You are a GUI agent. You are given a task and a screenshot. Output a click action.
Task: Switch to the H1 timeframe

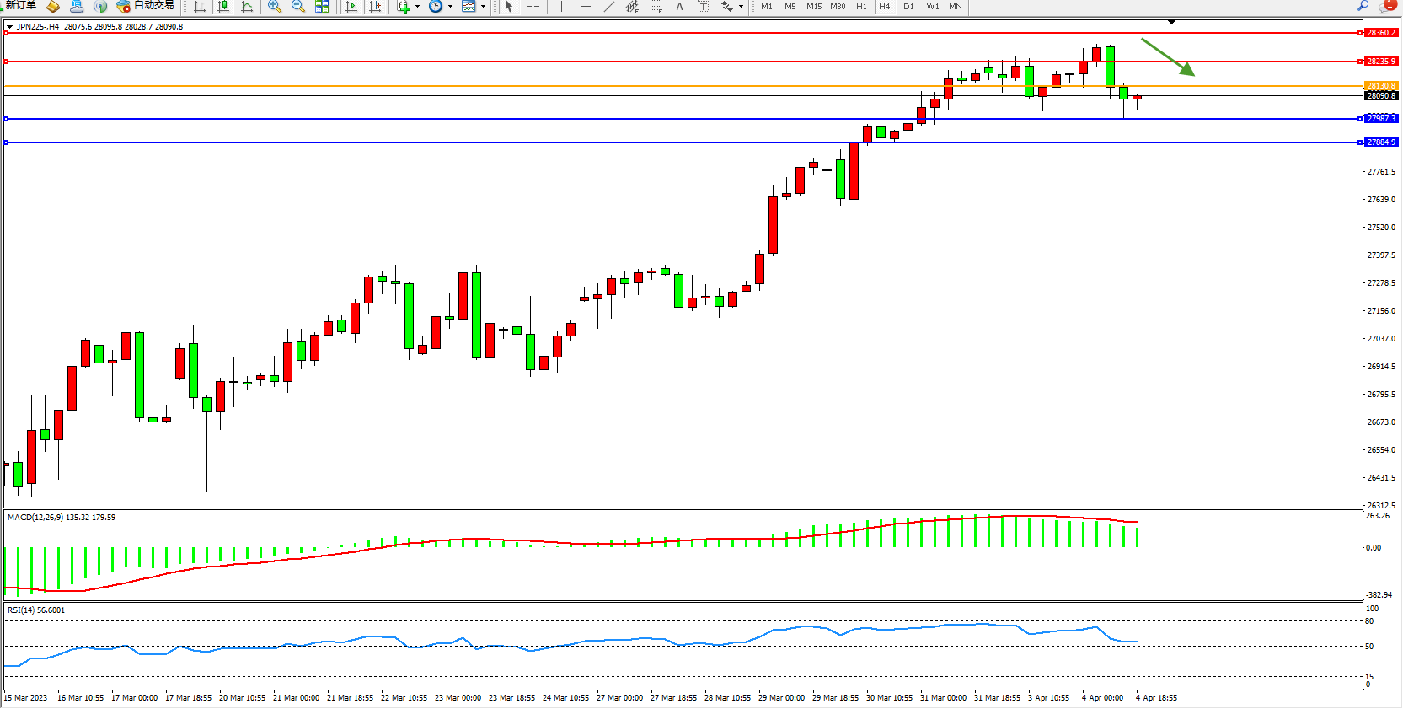pos(861,7)
